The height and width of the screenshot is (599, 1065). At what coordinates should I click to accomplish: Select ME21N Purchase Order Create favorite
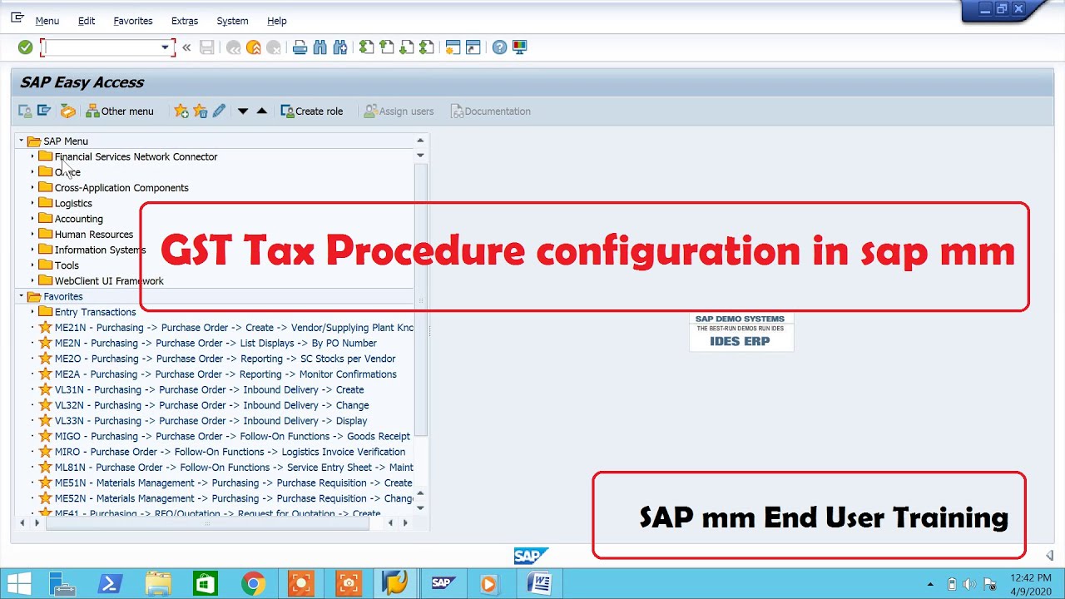pos(234,328)
